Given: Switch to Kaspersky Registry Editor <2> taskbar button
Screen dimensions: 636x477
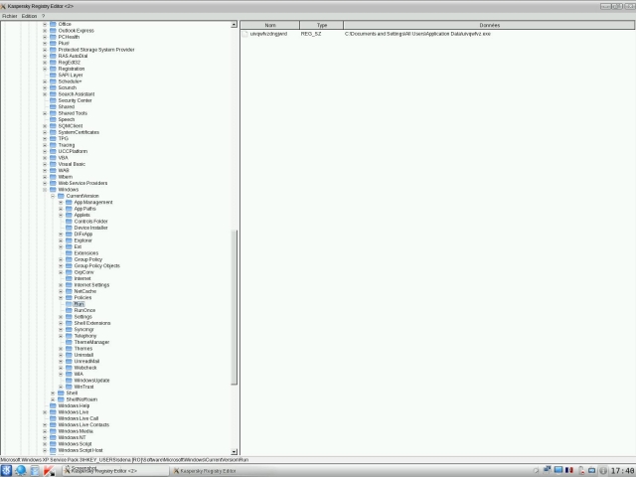Looking at the screenshot, I should [115, 471].
